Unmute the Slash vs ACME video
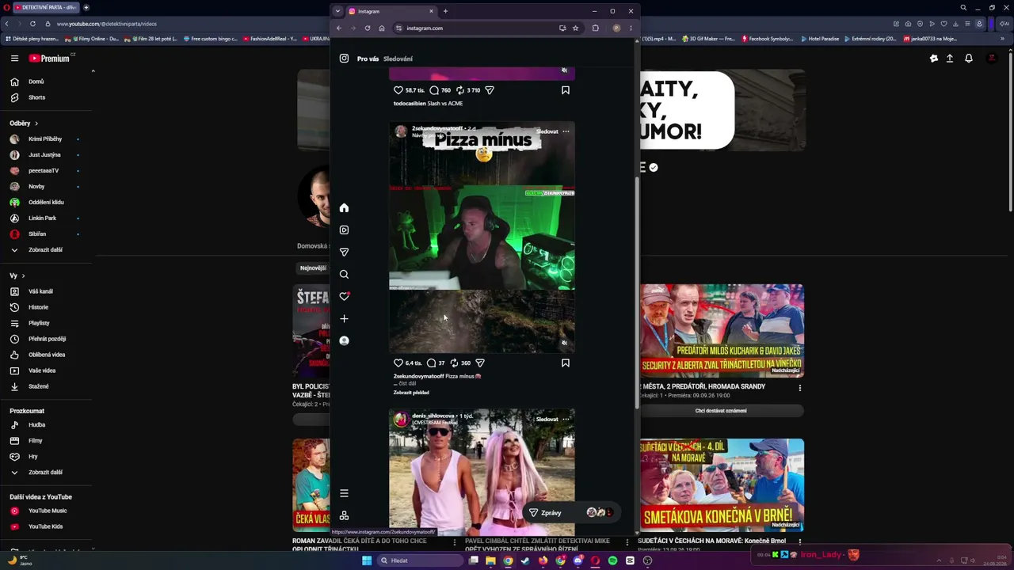Image resolution: width=1014 pixels, height=570 pixels. click(564, 70)
